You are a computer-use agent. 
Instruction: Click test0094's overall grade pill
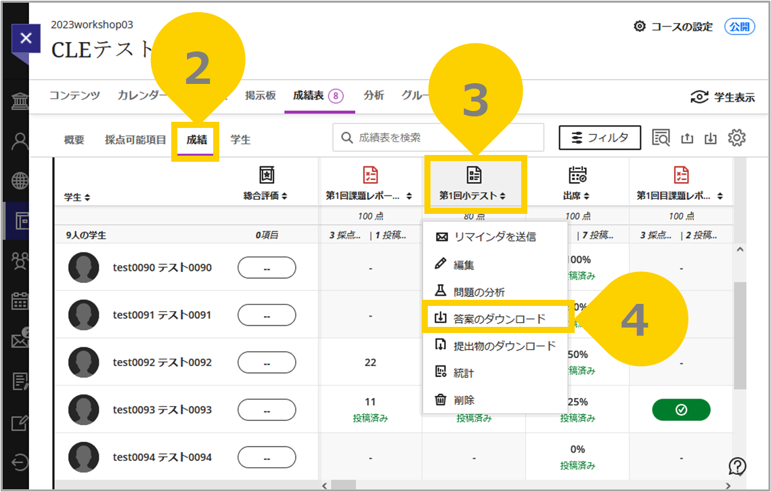[267, 457]
